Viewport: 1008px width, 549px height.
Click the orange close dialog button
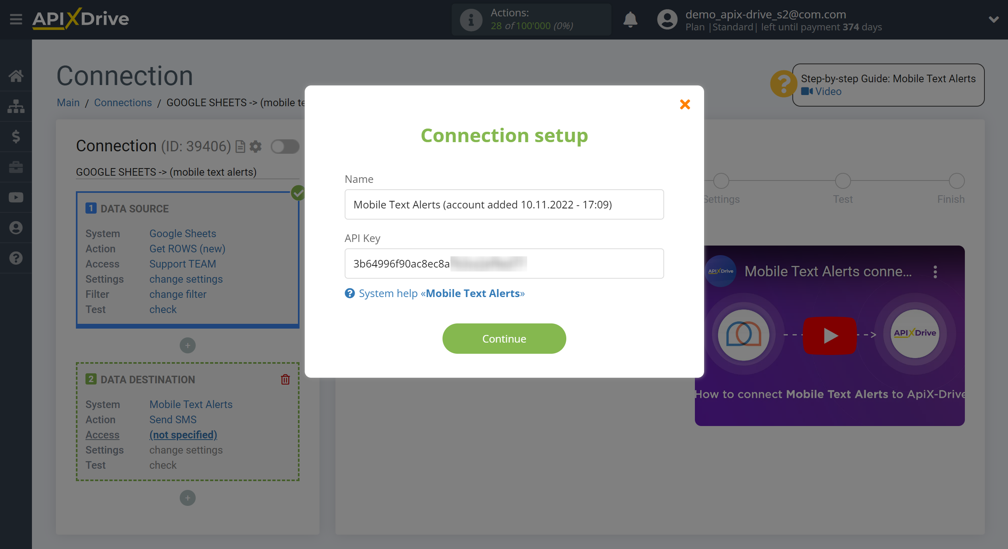coord(685,104)
